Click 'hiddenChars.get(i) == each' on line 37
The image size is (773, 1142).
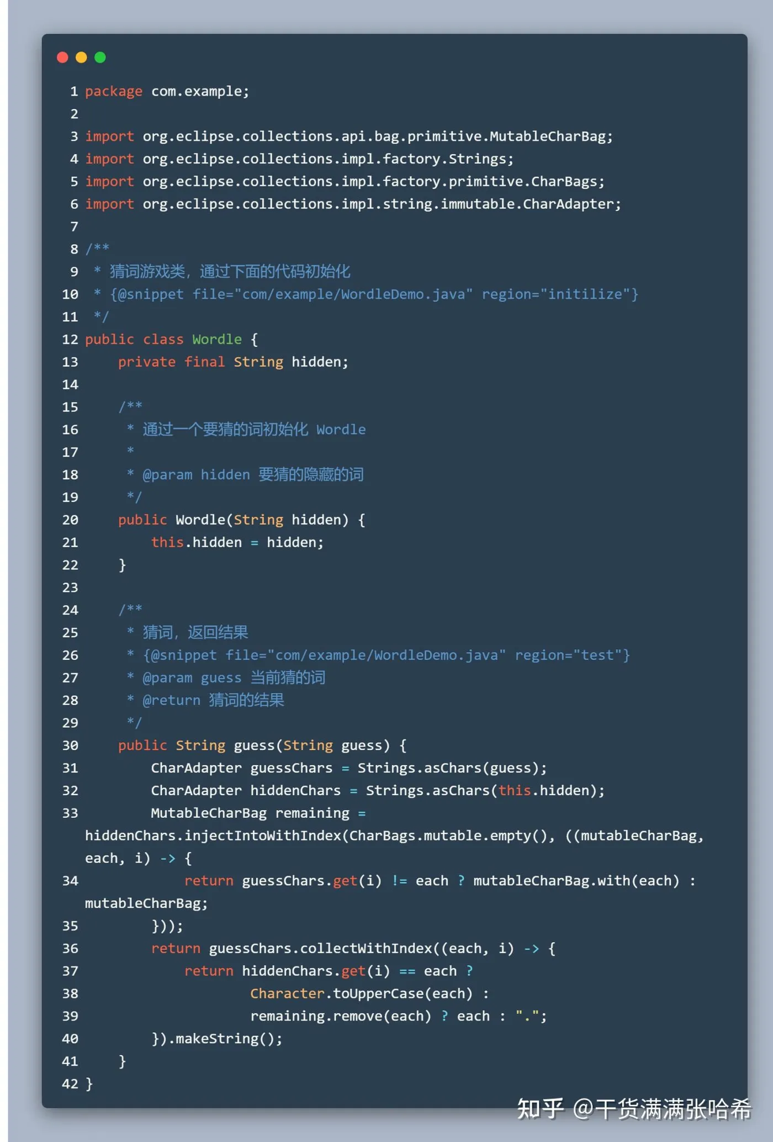350,972
